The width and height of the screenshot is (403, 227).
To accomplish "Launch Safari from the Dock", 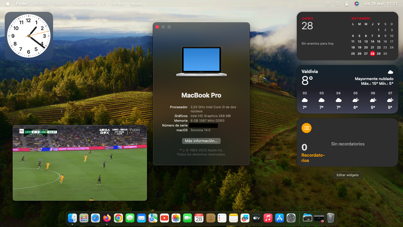I will [95, 218].
